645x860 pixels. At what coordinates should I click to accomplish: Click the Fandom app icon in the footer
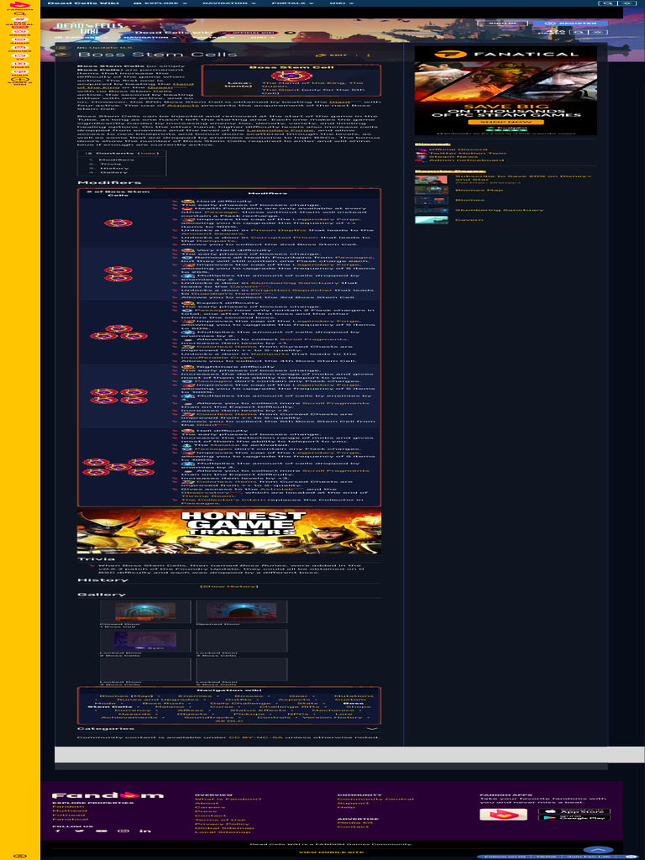click(x=503, y=814)
